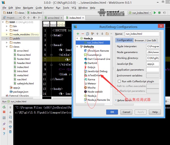Expand routes folder arrow
The height and width of the screenshot is (145, 170).
tap(7, 43)
